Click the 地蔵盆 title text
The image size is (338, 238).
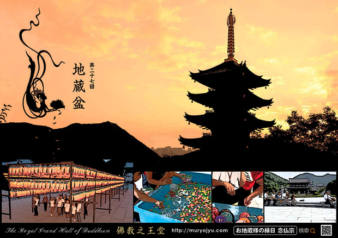pyautogui.click(x=78, y=86)
